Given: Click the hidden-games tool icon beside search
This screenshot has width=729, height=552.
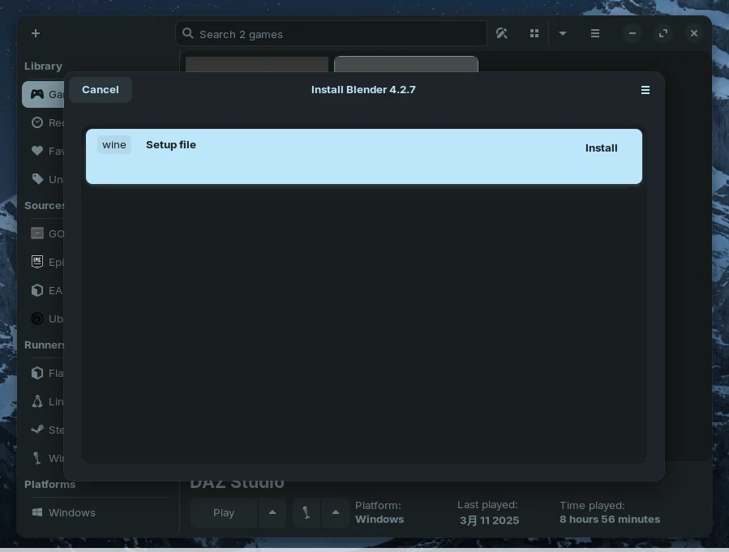Looking at the screenshot, I should pos(502,33).
